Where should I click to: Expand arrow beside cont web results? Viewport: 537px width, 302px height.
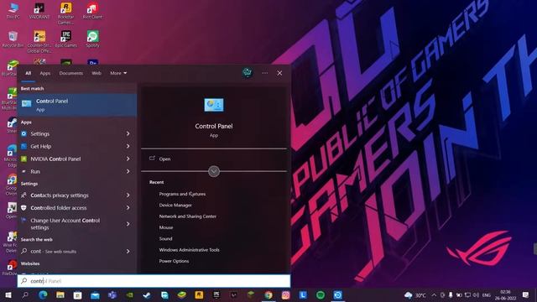click(x=128, y=252)
